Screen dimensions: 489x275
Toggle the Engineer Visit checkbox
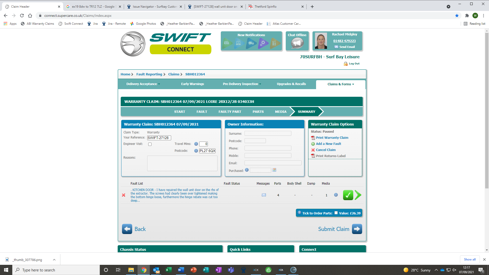[x=150, y=144]
